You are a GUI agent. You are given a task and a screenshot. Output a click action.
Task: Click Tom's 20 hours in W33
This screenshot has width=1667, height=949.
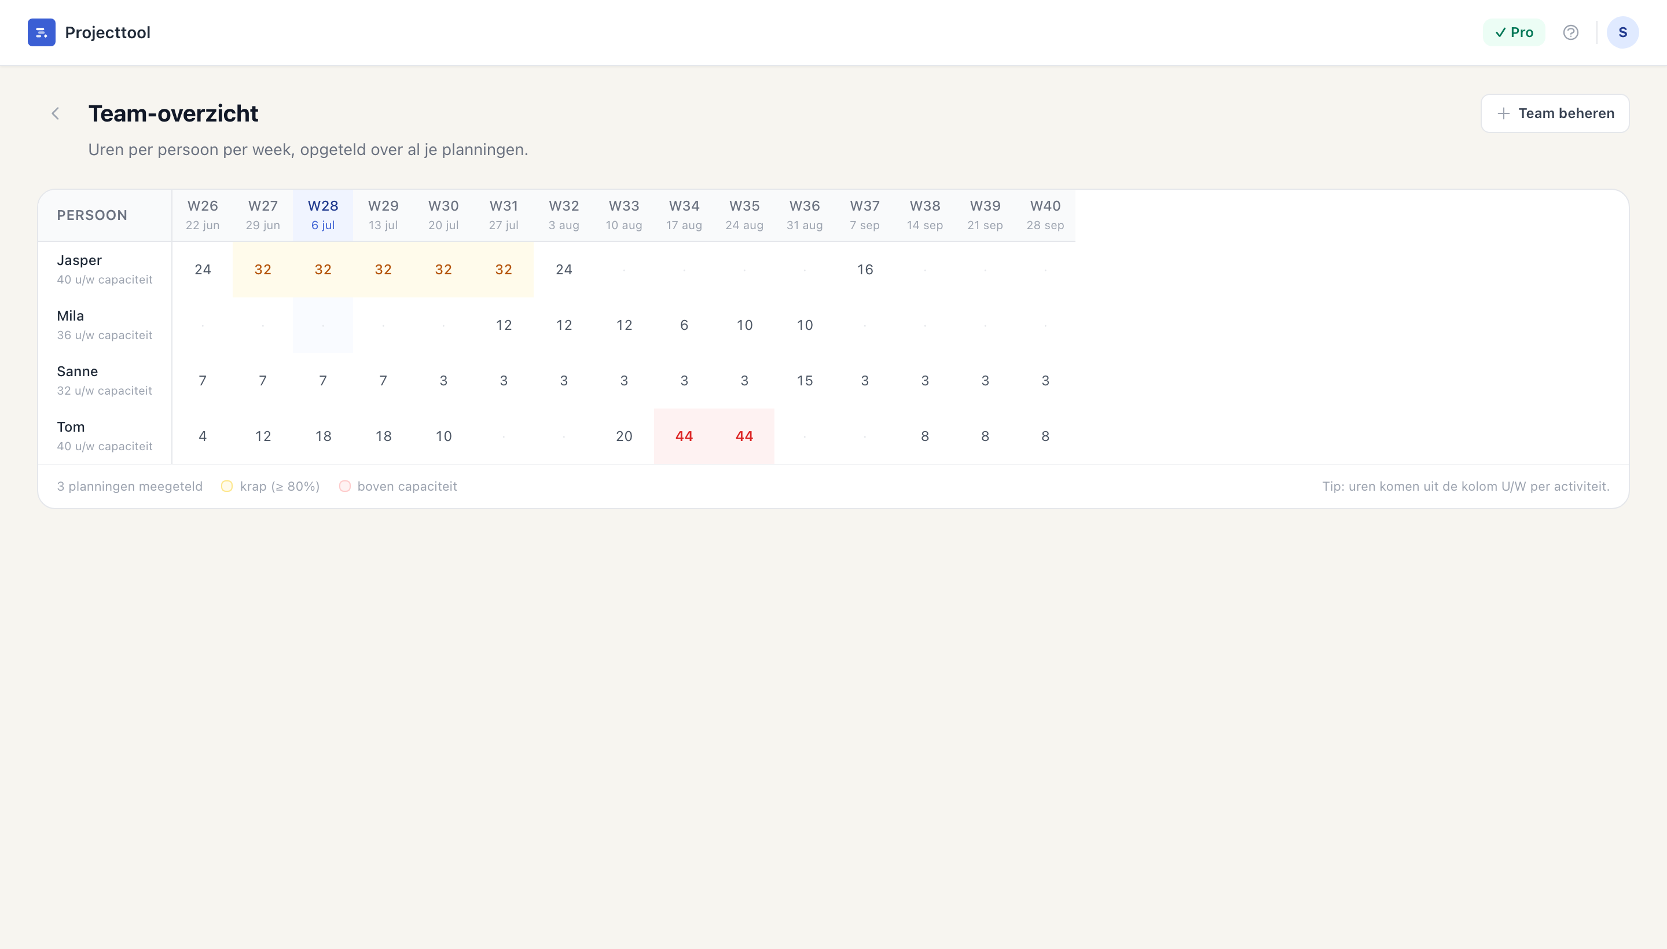[624, 436]
